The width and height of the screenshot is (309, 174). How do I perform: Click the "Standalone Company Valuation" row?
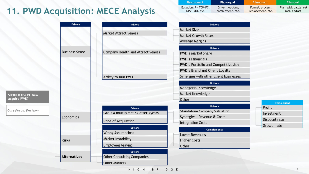(214, 111)
